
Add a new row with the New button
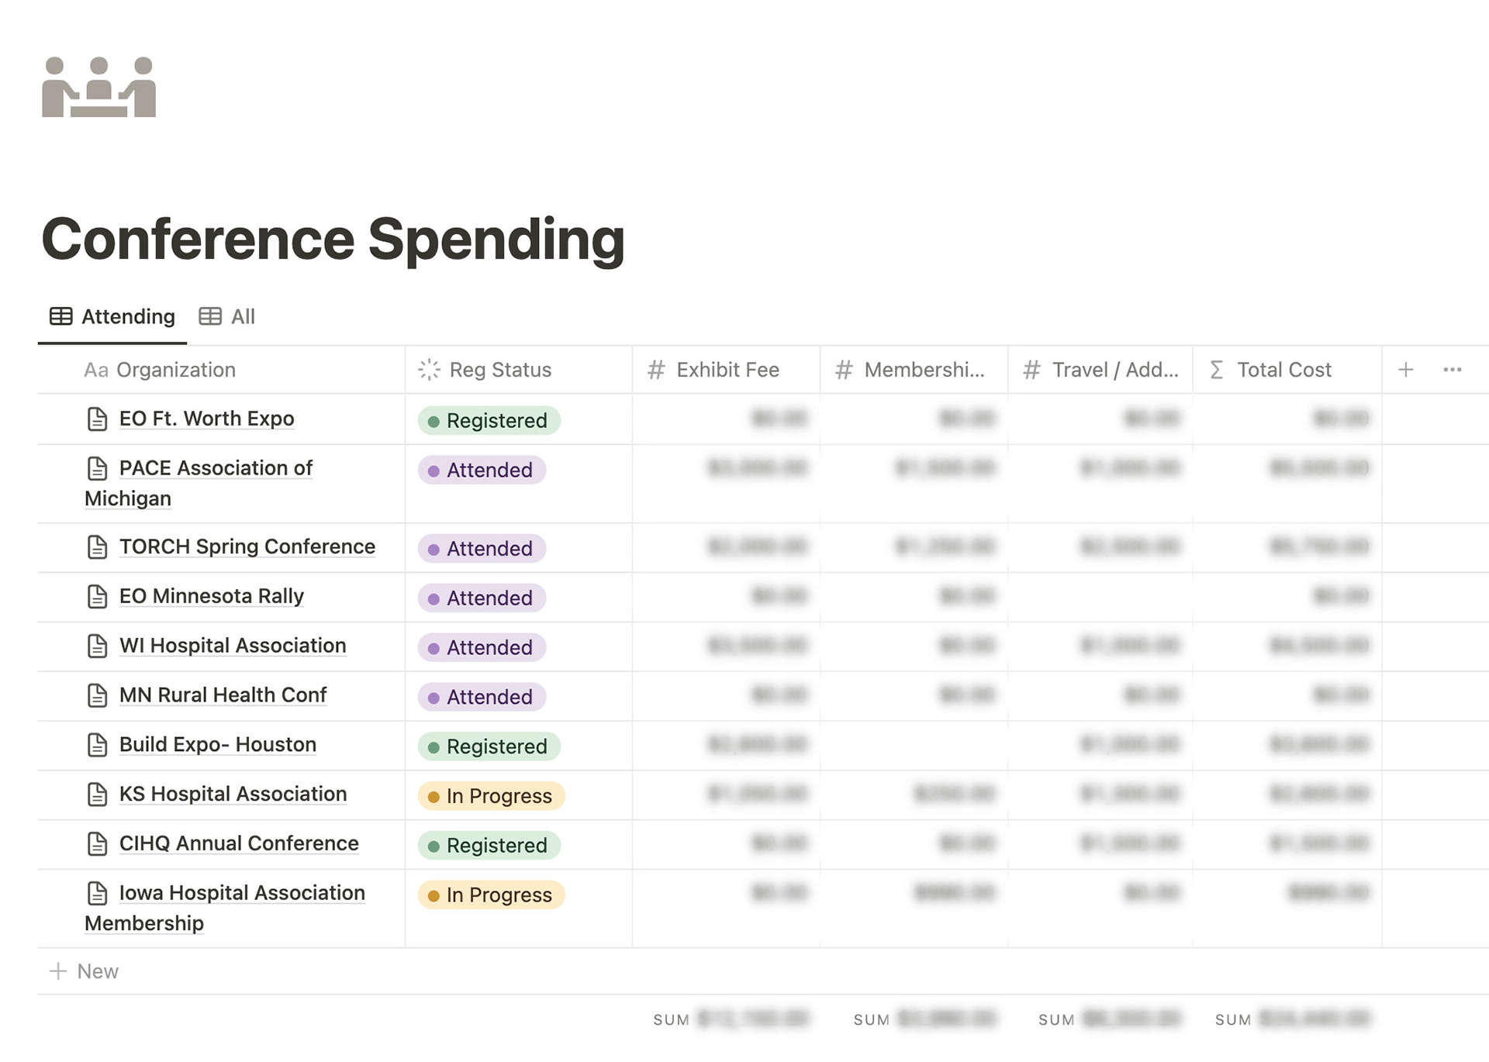pyautogui.click(x=84, y=971)
